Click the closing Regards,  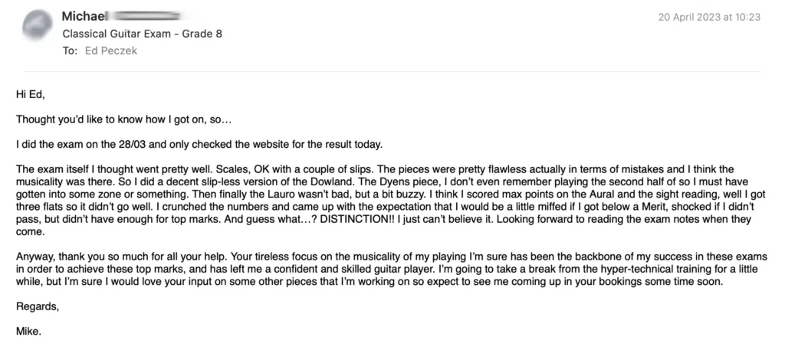38,306
